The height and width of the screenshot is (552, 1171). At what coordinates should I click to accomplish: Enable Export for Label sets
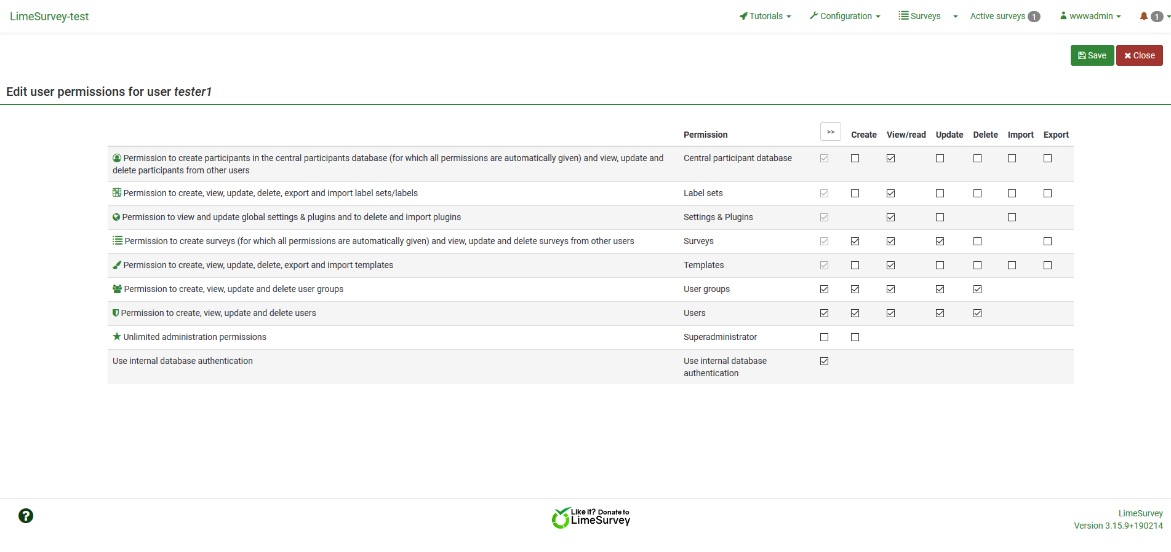pyautogui.click(x=1047, y=194)
